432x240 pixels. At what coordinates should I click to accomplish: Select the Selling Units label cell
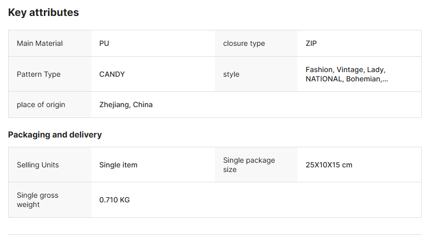point(38,165)
